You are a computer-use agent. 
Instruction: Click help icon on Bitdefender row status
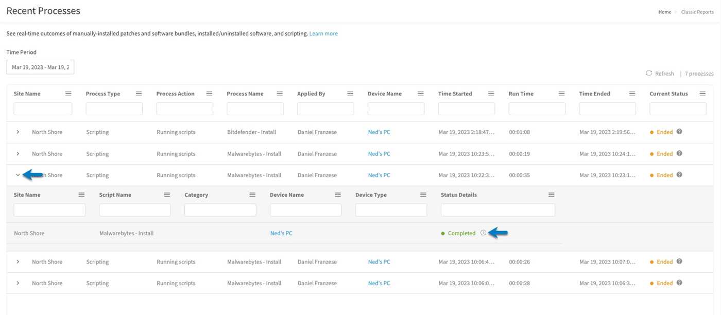[x=679, y=132]
